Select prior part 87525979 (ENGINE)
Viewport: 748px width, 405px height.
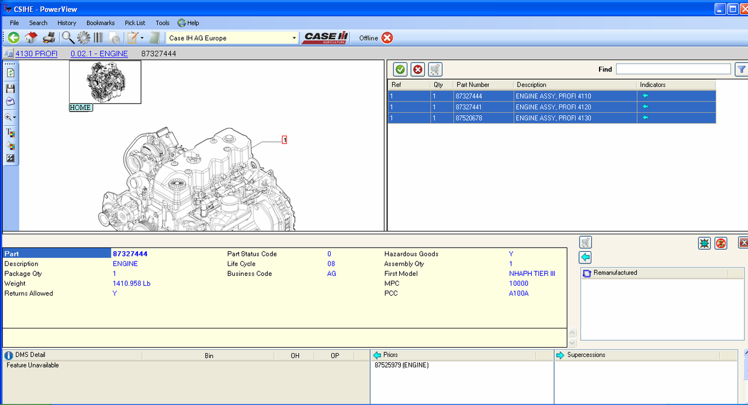pos(401,365)
